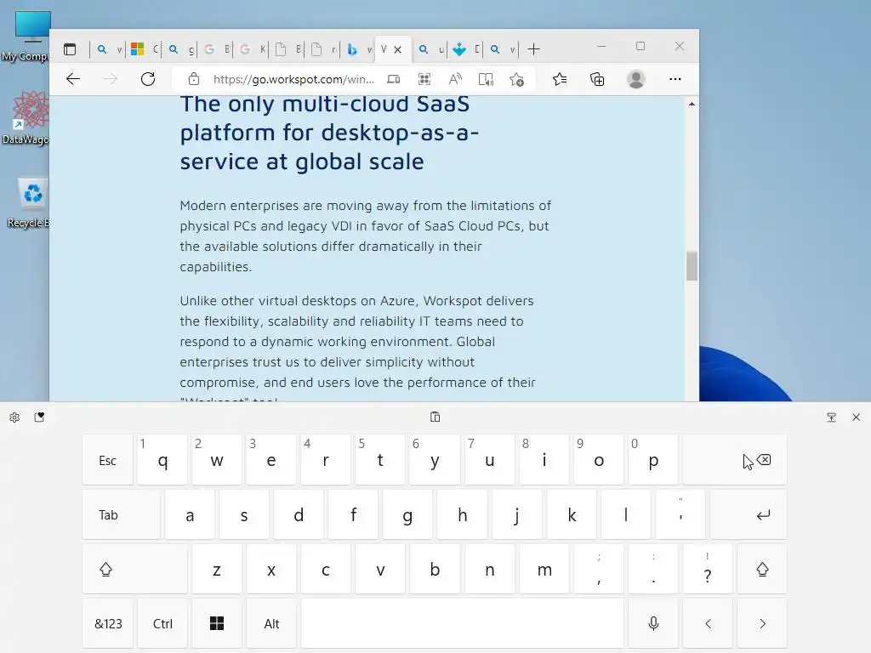Open the Edge tab actions menu icon
Image resolution: width=871 pixels, height=653 pixels.
70,49
